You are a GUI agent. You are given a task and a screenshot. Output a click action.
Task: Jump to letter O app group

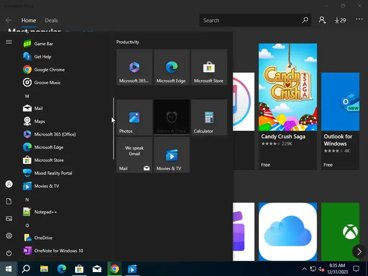tap(27, 225)
